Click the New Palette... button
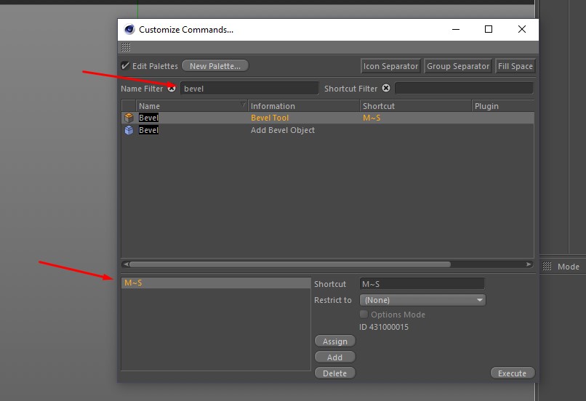The image size is (586, 401). [215, 65]
